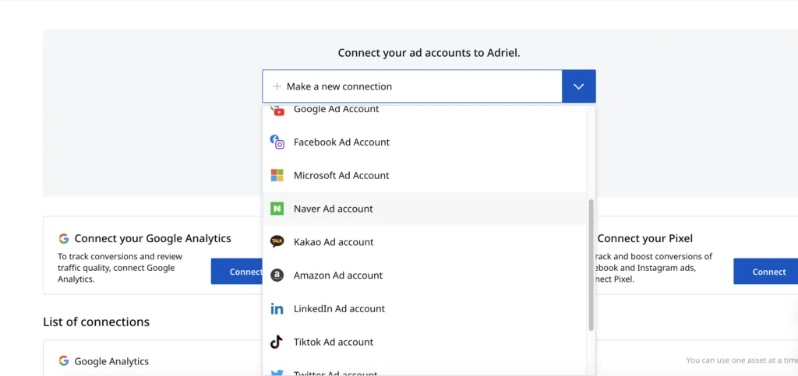Select the LinkedIn logo icon
This screenshot has width=798, height=376.
[277, 308]
